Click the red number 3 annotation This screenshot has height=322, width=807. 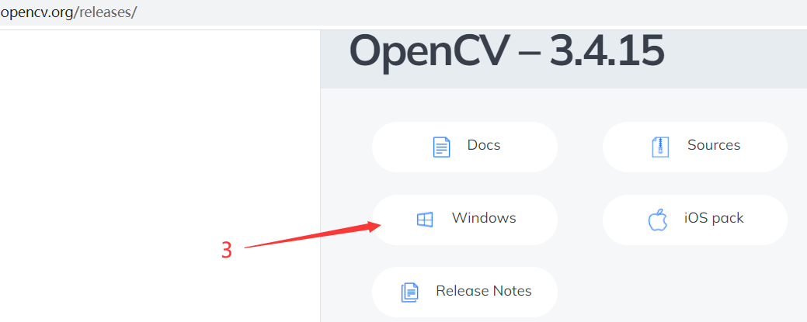click(x=227, y=251)
